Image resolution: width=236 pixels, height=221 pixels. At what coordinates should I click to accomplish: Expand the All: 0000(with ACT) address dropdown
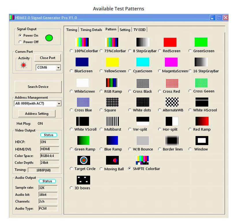coord(59,104)
